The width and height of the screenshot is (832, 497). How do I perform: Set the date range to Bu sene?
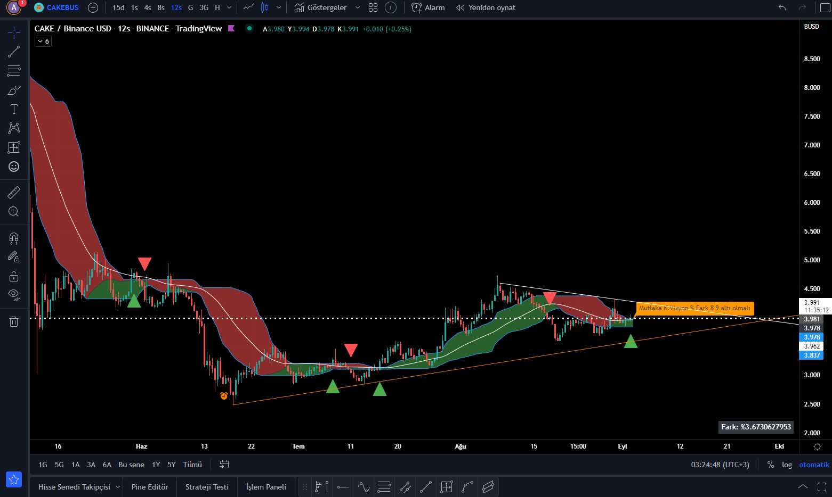[131, 465]
